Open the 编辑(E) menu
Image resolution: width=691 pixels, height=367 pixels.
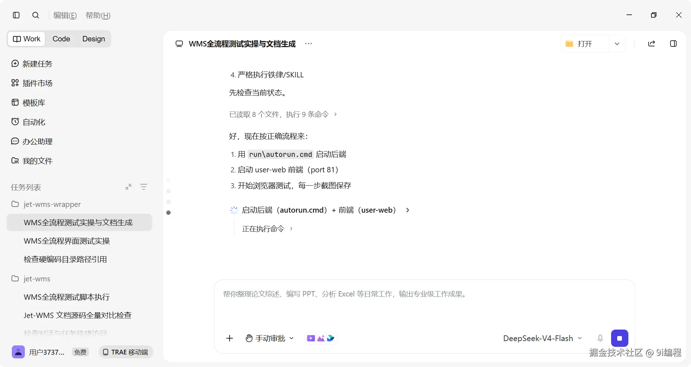[65, 15]
